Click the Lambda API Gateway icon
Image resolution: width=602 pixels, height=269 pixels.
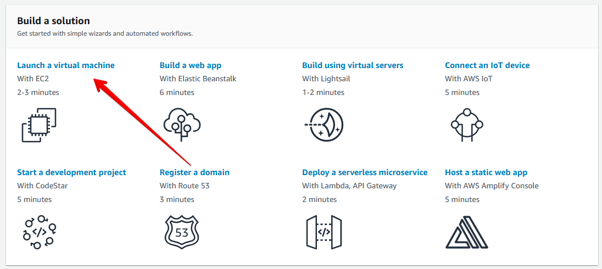(x=324, y=232)
